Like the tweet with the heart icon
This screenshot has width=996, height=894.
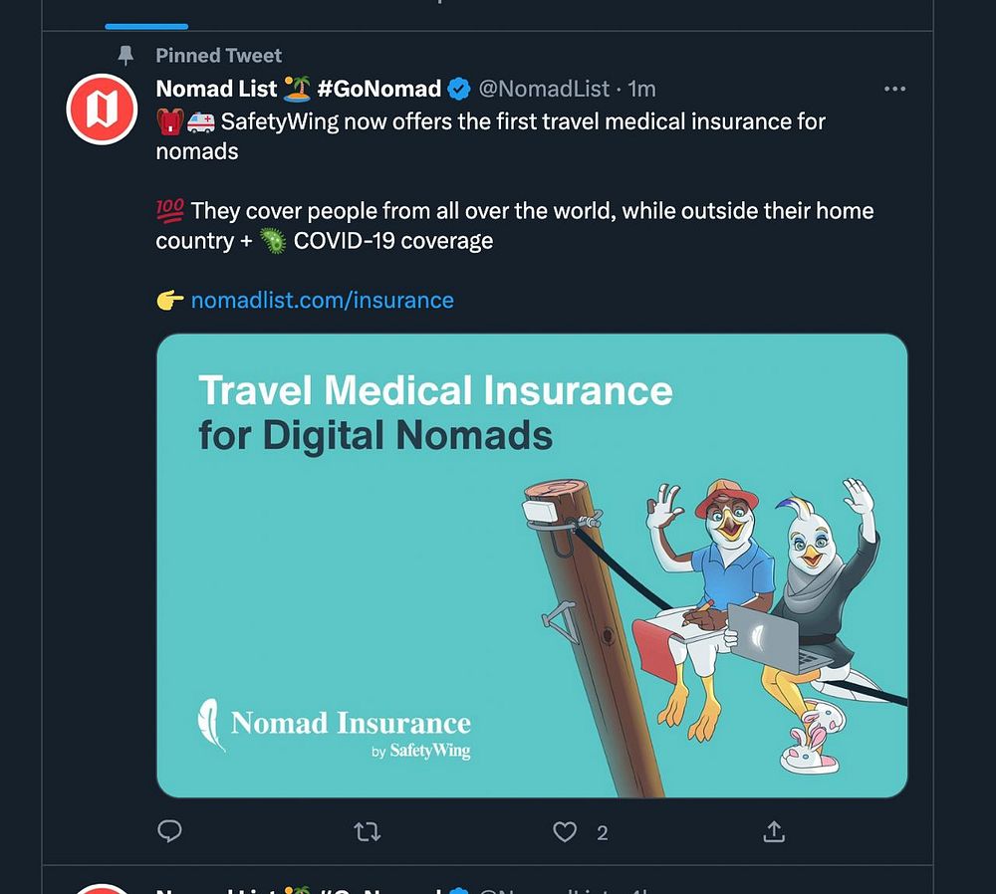[565, 831]
